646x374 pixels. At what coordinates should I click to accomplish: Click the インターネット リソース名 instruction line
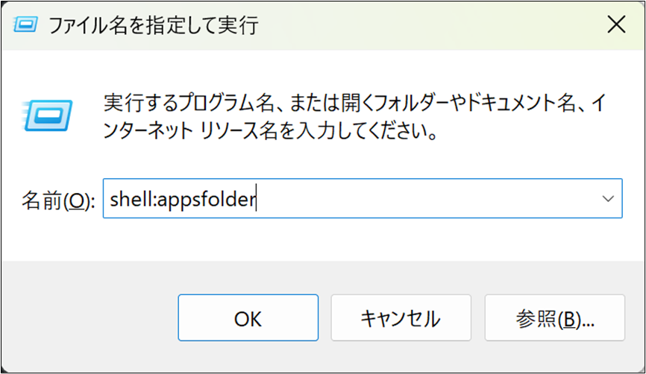tap(269, 134)
